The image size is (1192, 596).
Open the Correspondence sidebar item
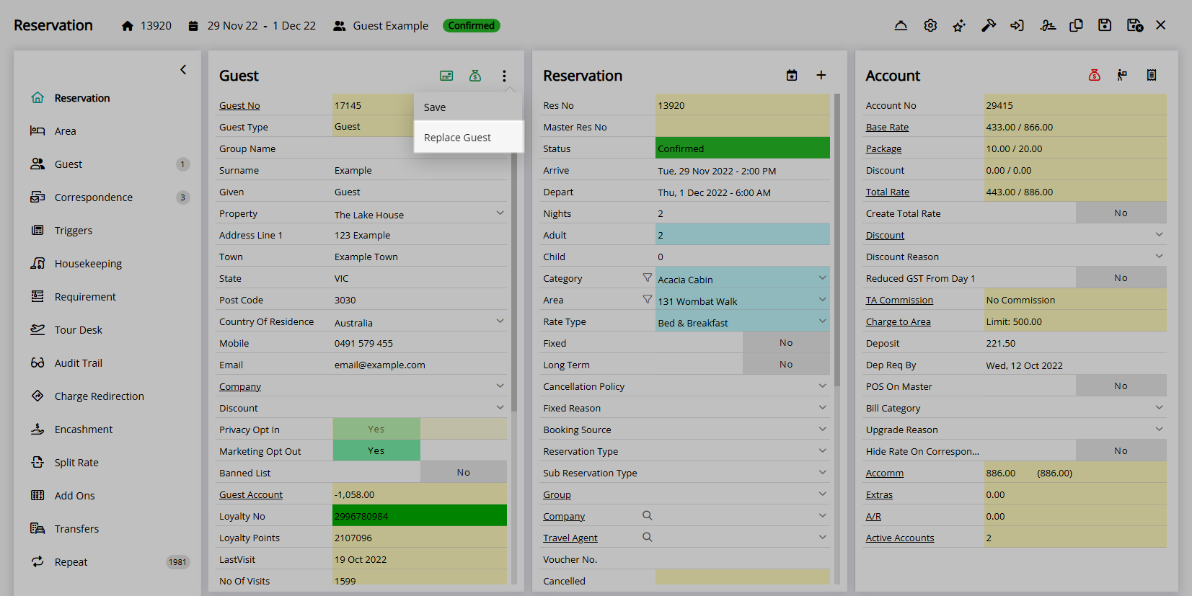point(94,197)
